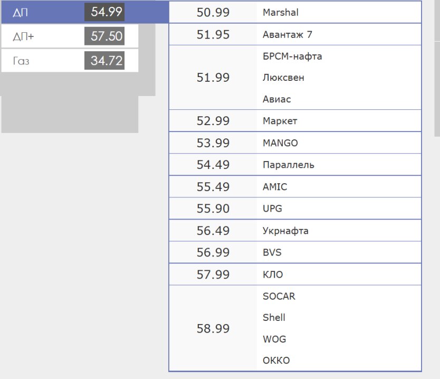The width and height of the screenshot is (440, 379).
Task: Click the 57.50 price badge for ДП+
Action: coord(104,36)
